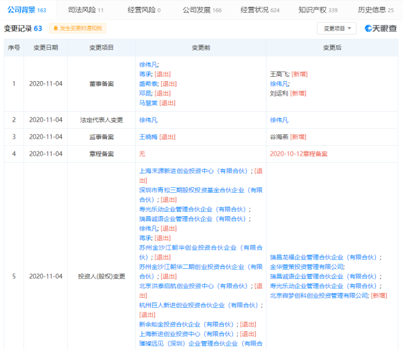The height and width of the screenshot is (350, 403).
Task: Click 金华壹策投资管理有限公司 link
Action: coord(307,266)
